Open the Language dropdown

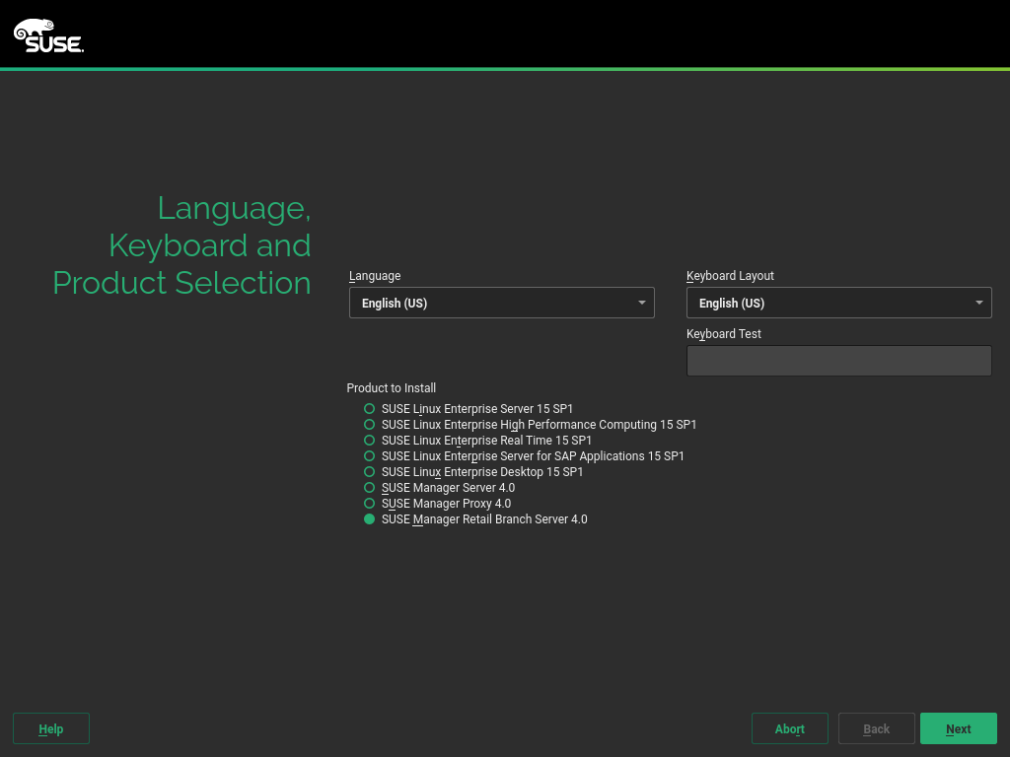coord(501,303)
